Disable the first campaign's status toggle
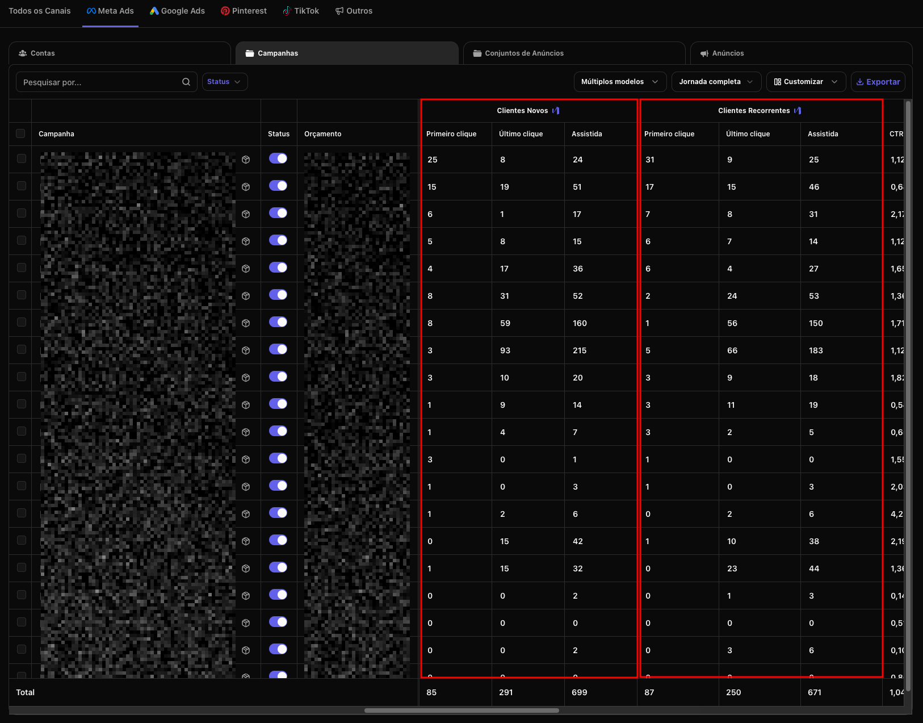The width and height of the screenshot is (923, 723). point(278,158)
